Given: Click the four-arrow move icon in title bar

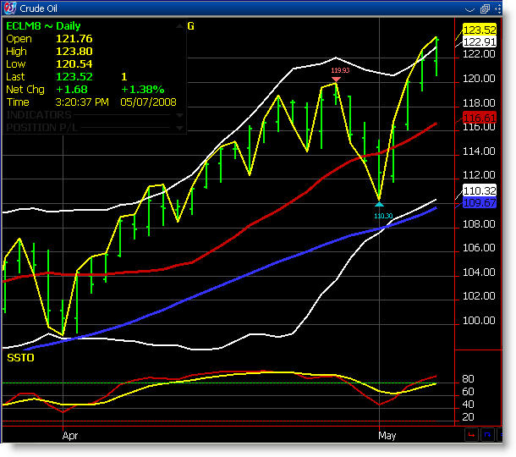Looking at the screenshot, I should click(x=498, y=9).
